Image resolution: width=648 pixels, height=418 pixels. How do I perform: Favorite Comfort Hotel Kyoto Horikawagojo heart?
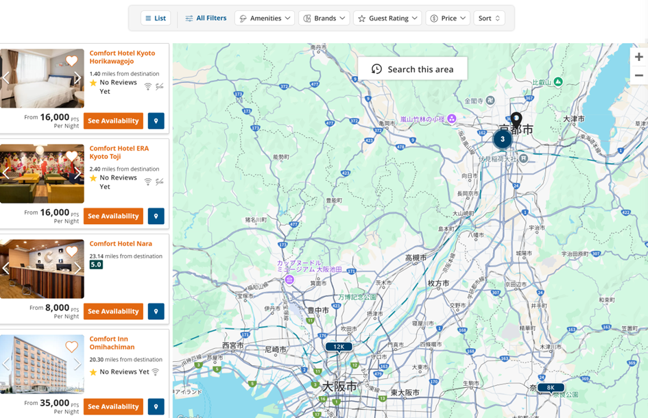(x=71, y=61)
